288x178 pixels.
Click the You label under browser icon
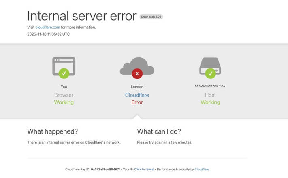pyautogui.click(x=64, y=87)
